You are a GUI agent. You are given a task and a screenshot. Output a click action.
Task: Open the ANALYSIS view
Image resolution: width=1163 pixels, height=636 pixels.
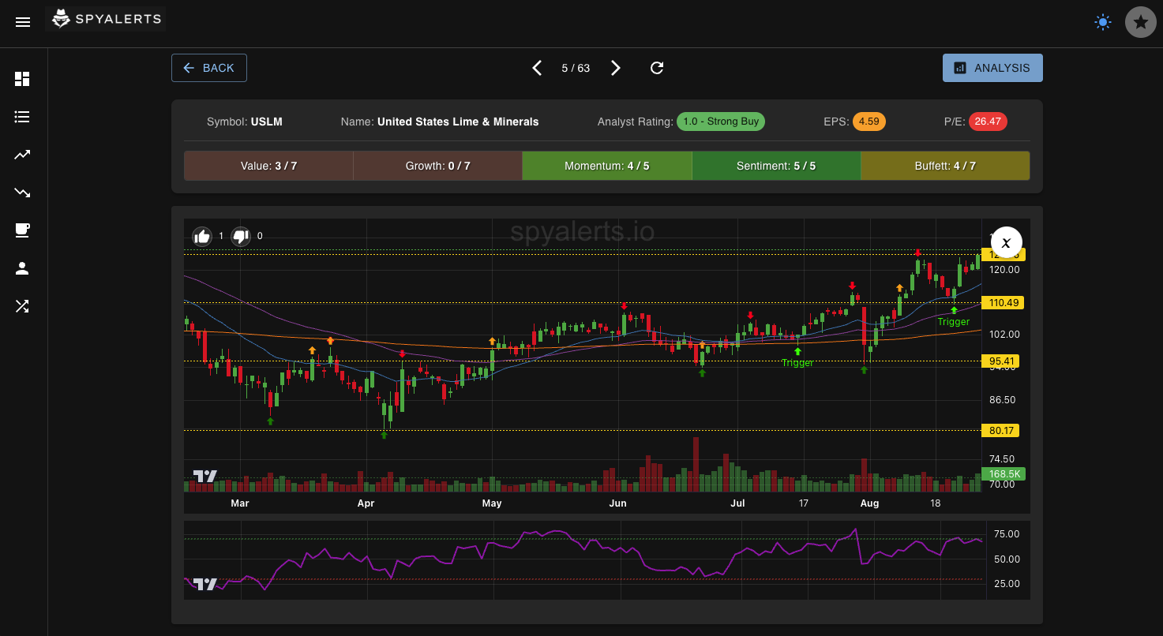992,68
